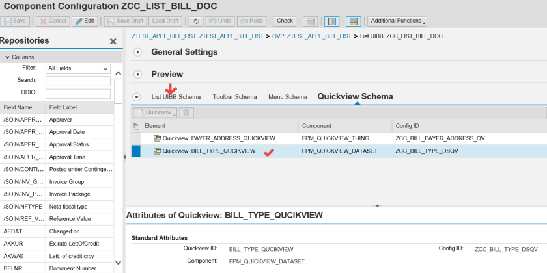
Task: Switch to the Toolbar Schema tab
Action: point(235,97)
